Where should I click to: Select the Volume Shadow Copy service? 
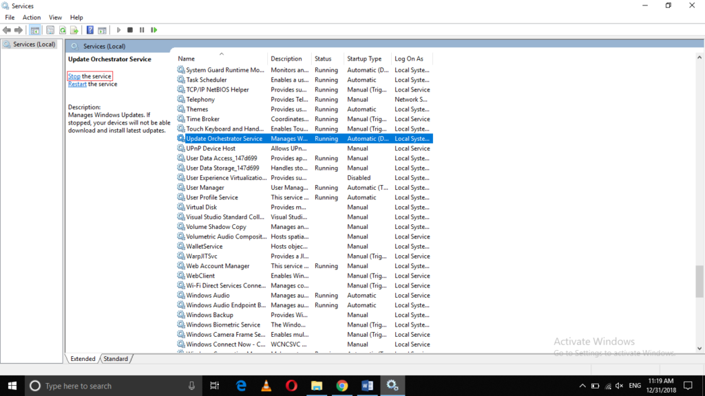point(304,227)
